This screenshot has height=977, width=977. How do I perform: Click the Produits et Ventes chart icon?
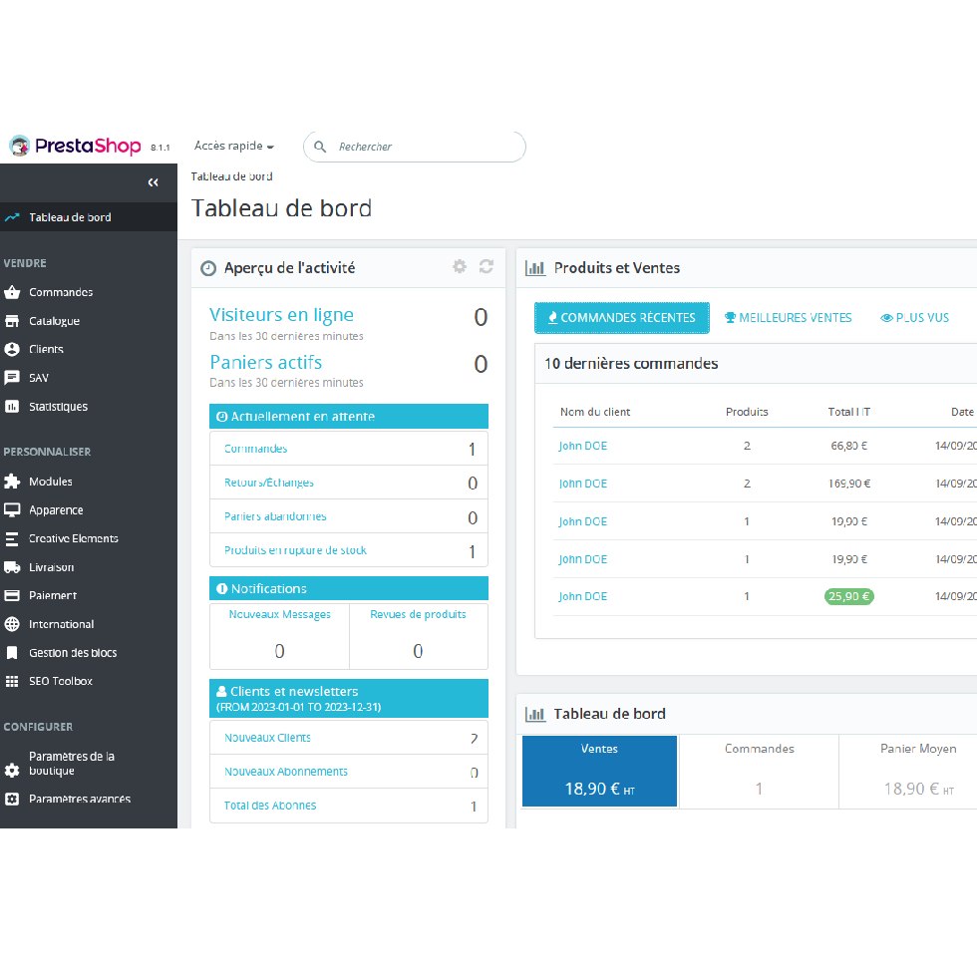[535, 268]
